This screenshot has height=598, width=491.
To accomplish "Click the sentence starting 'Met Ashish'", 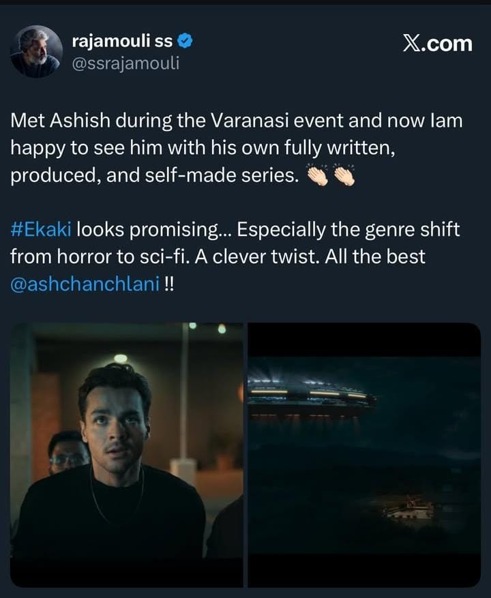I will point(237,148).
